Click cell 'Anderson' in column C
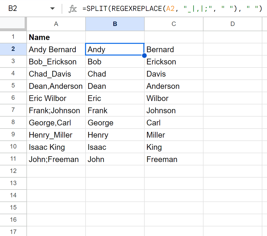267x236 pixels. [174, 86]
